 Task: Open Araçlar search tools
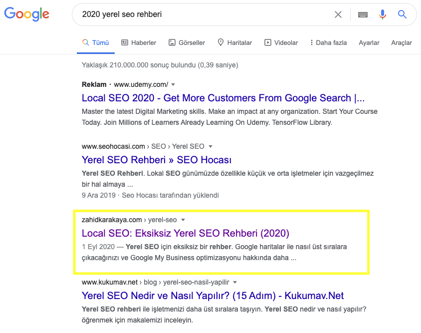402,43
